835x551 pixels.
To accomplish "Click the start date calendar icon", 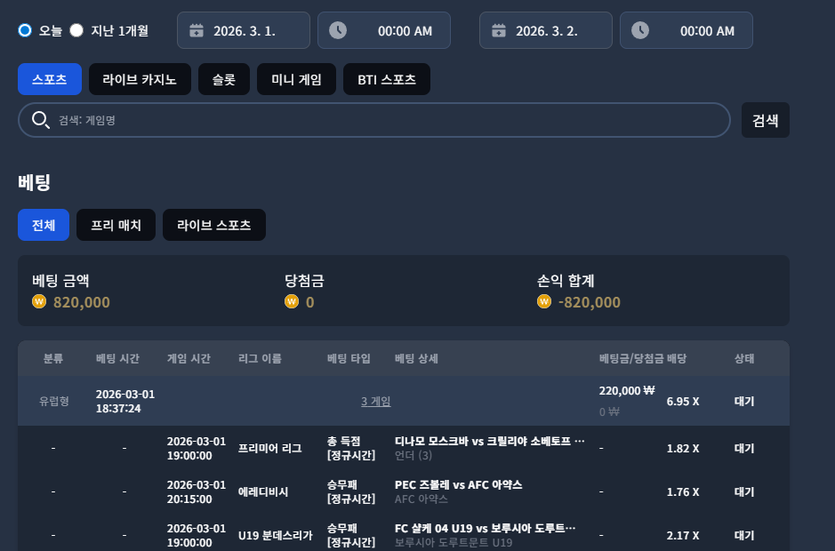I will pyautogui.click(x=197, y=30).
